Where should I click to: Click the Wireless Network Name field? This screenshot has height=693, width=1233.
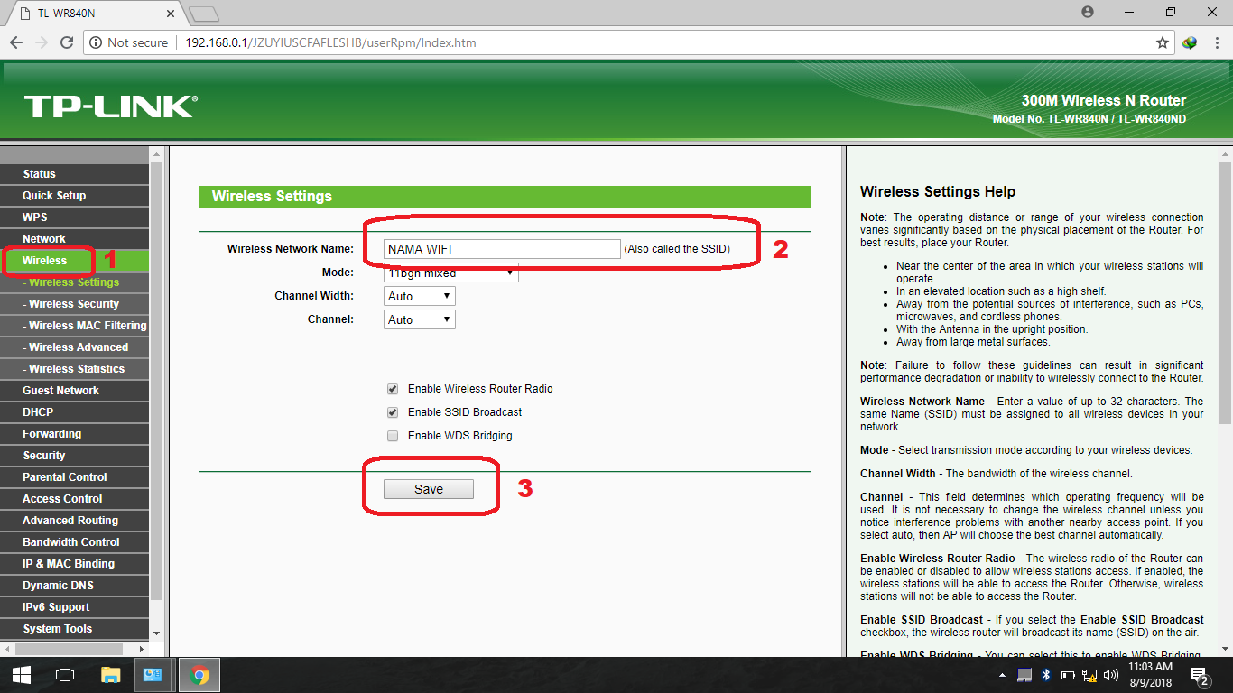click(502, 249)
